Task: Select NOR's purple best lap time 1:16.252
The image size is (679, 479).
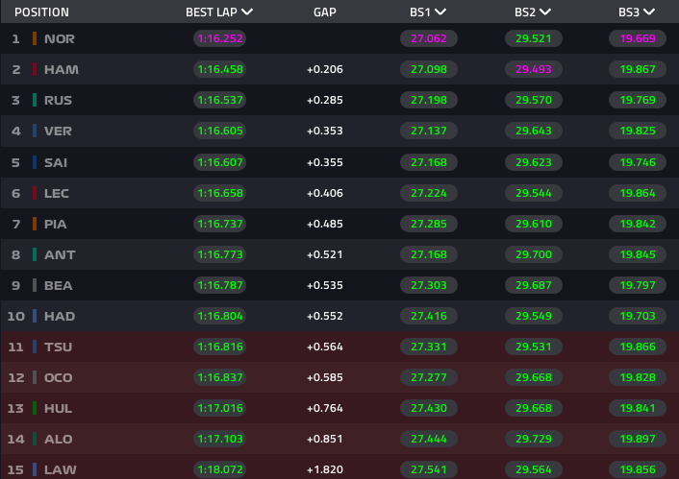Action: coord(219,39)
